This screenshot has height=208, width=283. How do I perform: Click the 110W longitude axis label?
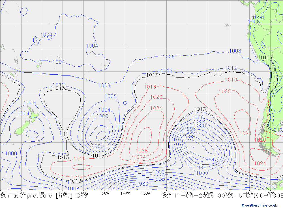click(187, 193)
